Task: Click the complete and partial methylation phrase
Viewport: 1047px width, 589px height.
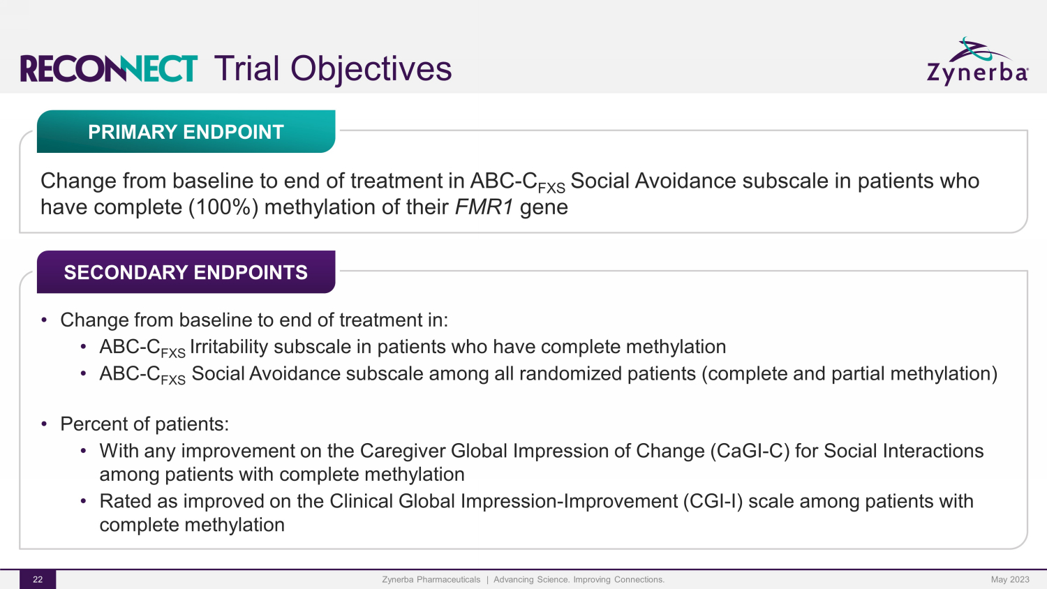Action: 849,373
